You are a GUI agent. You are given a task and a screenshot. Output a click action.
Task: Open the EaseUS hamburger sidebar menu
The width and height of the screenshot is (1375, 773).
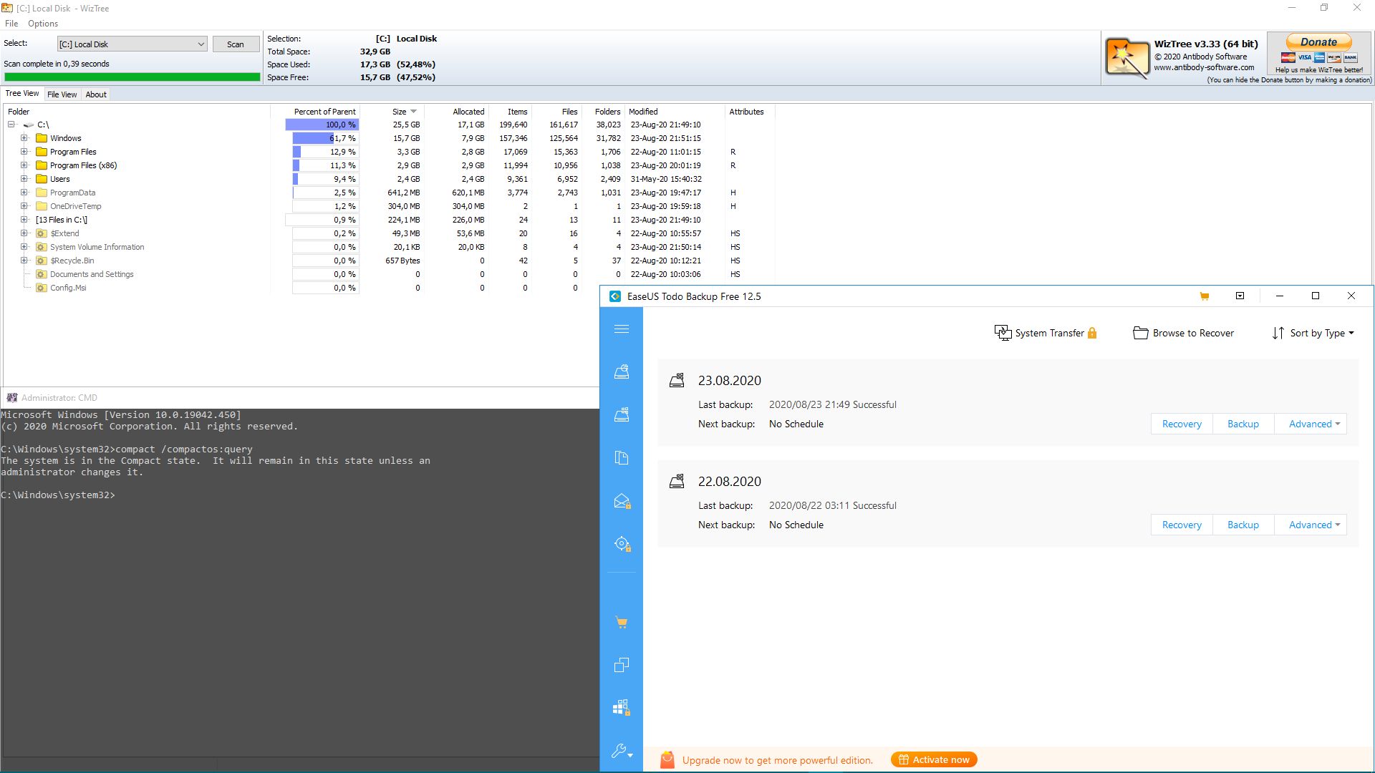pyautogui.click(x=622, y=329)
